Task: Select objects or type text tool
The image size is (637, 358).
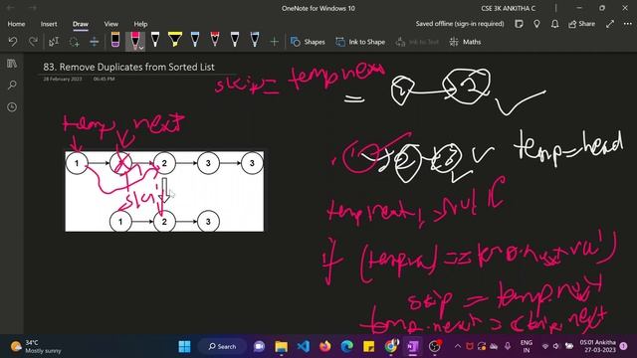Action: (54, 42)
